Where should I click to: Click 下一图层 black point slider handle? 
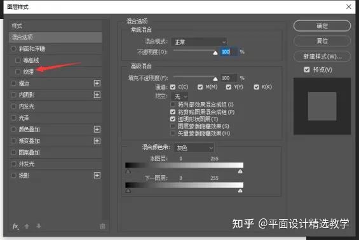tap(128, 190)
